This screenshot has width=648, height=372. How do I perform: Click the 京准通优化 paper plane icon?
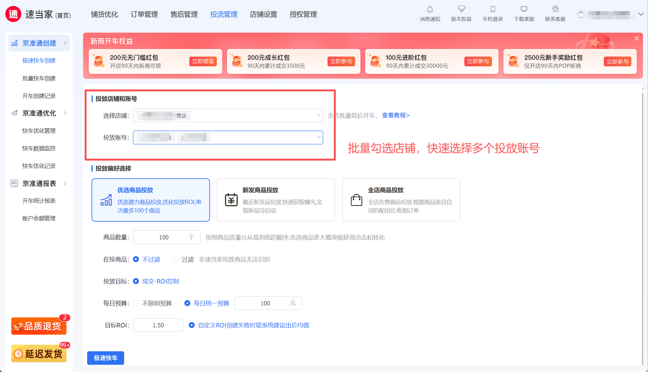(14, 113)
